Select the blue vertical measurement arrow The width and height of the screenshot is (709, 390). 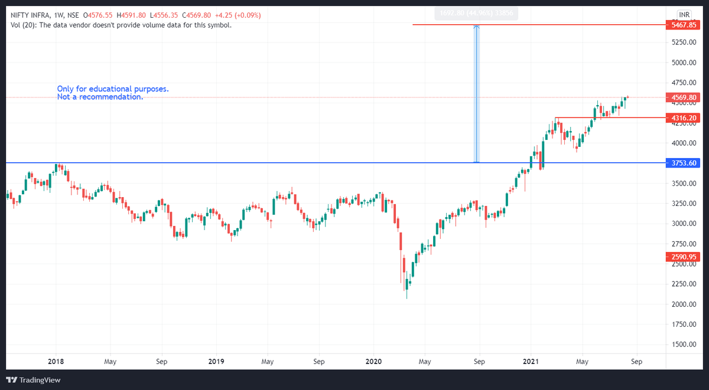477,94
